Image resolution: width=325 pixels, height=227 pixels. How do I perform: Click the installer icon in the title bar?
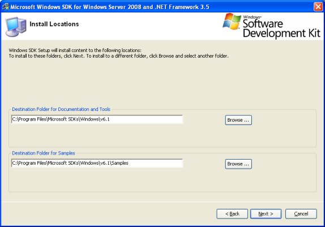pyautogui.click(x=6, y=7)
